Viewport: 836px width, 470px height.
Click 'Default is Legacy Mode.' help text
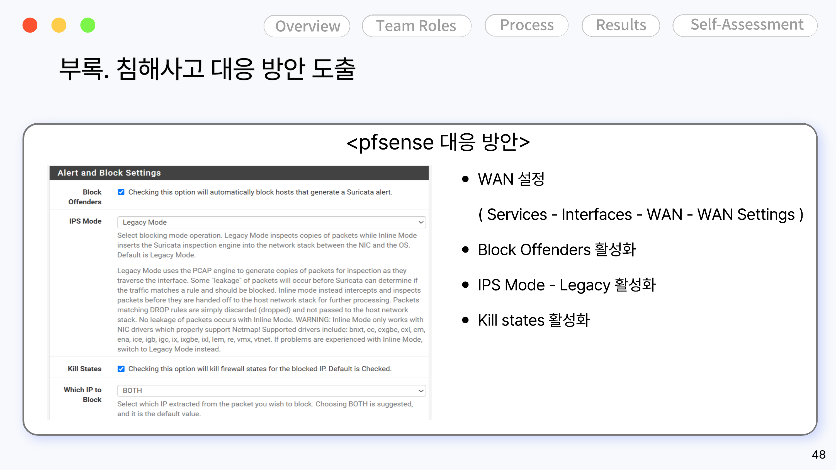156,255
